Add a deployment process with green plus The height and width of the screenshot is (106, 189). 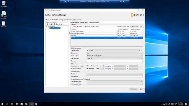(47, 24)
